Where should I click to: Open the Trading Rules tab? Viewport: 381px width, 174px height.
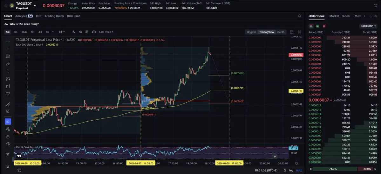pos(54,16)
